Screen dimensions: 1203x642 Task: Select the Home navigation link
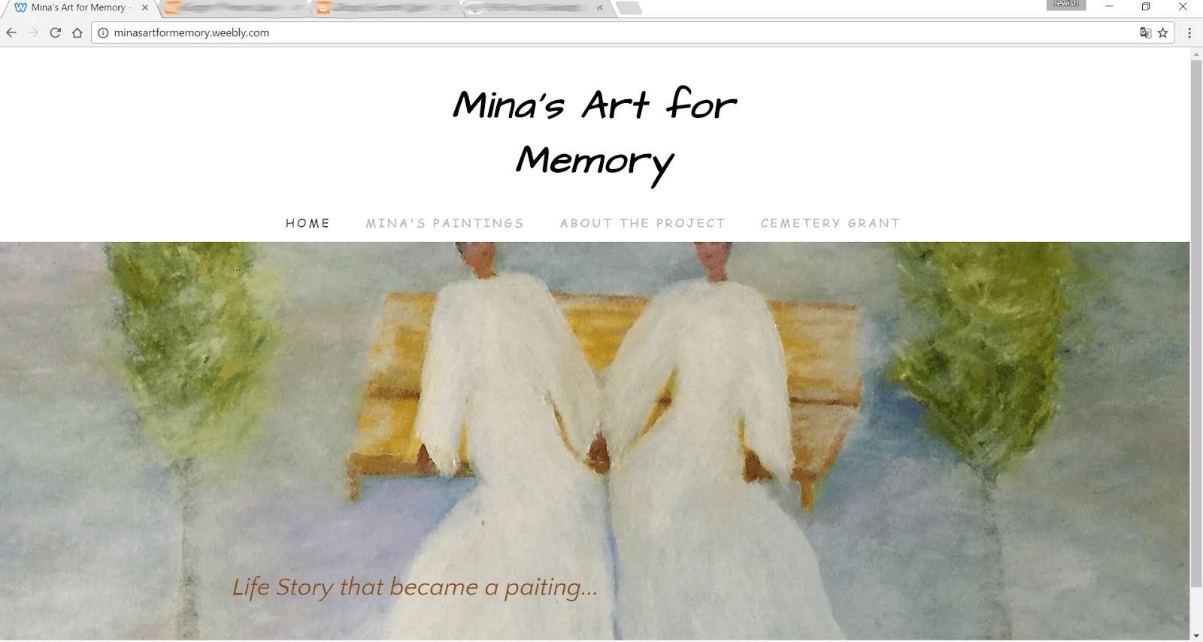[x=308, y=223]
